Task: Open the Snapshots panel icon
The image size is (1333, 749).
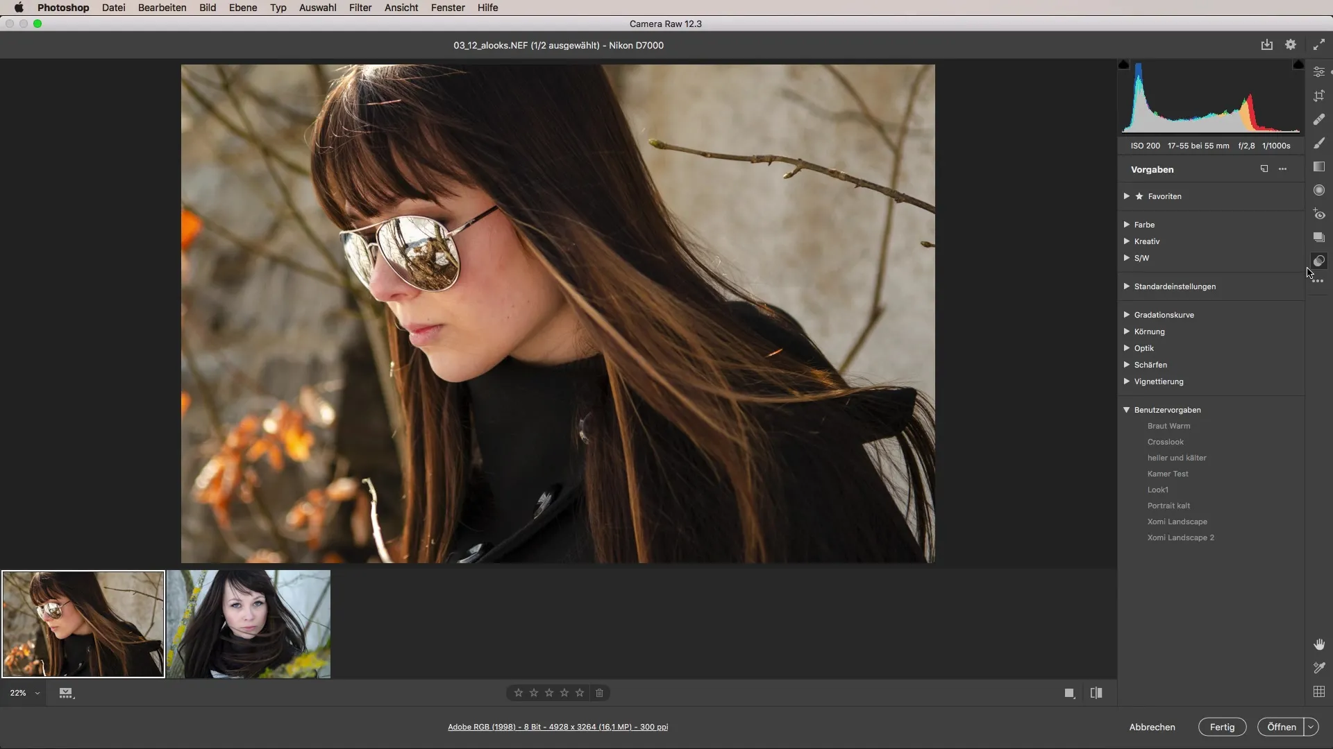Action: [1319, 237]
